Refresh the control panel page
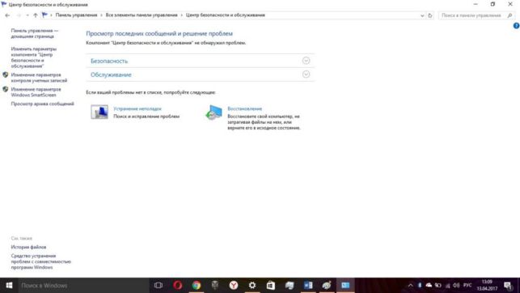This screenshot has height=293, width=520. [430, 15]
